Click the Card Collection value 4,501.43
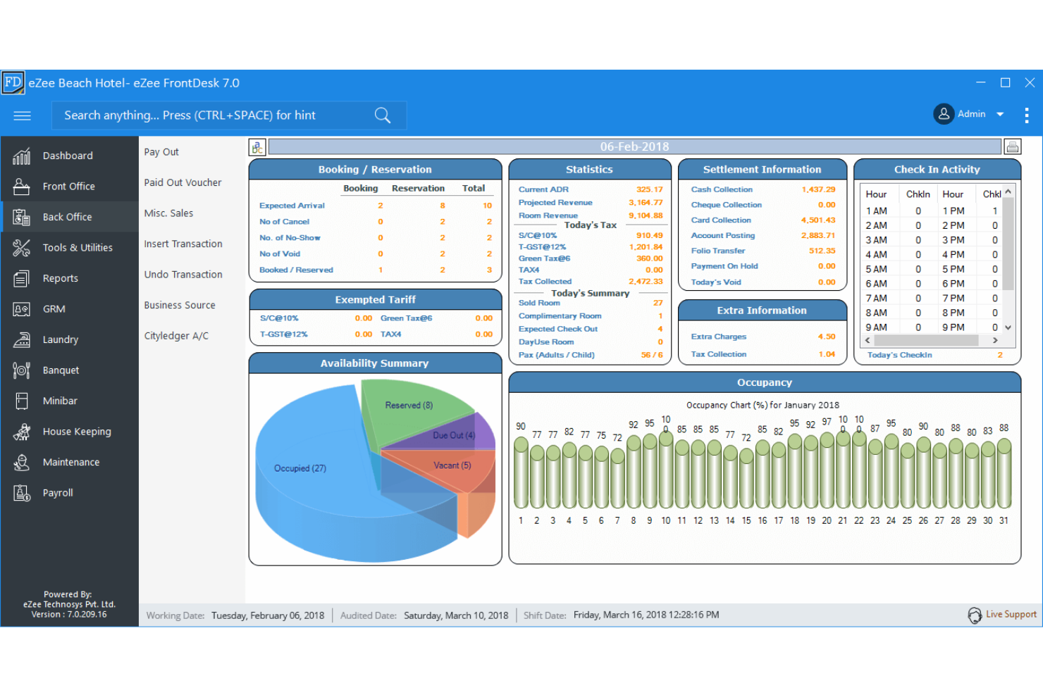This screenshot has height=695, width=1043. coord(818,220)
